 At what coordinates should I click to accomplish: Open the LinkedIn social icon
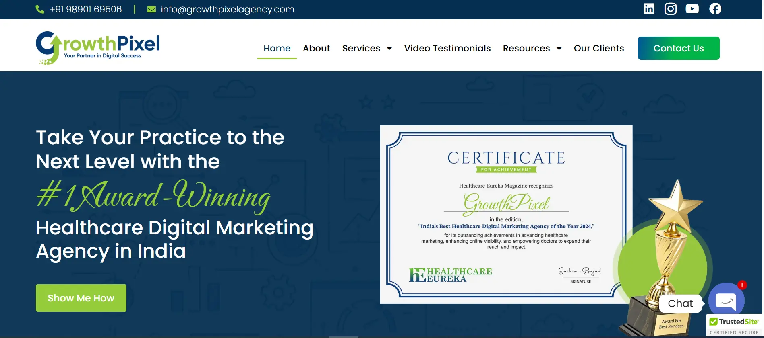(649, 9)
